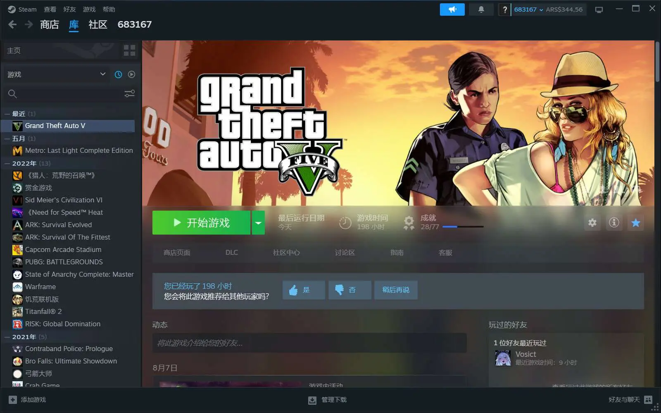Open launch options dropdown next to play
This screenshot has height=413, width=661.
click(x=258, y=223)
